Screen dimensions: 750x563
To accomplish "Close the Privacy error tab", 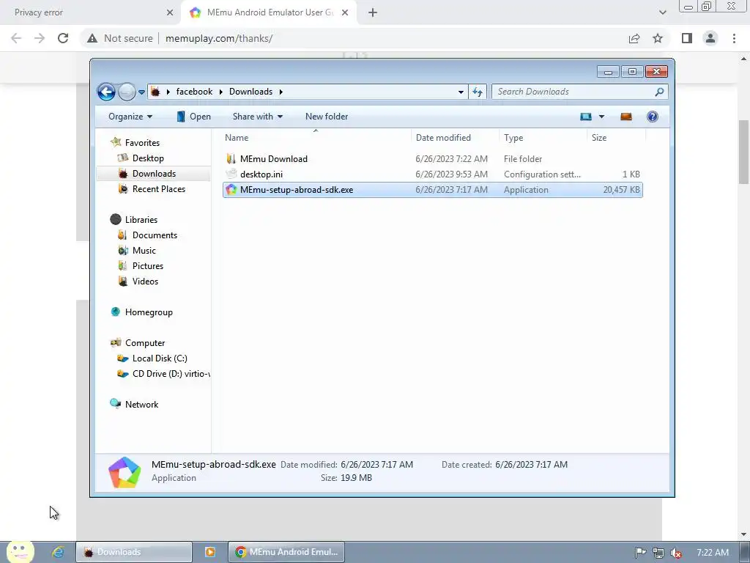I will point(170,12).
